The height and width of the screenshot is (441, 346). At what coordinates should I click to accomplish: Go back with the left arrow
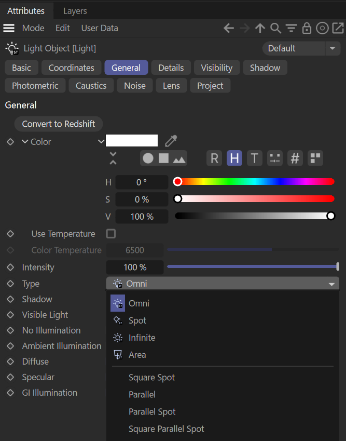pos(229,28)
